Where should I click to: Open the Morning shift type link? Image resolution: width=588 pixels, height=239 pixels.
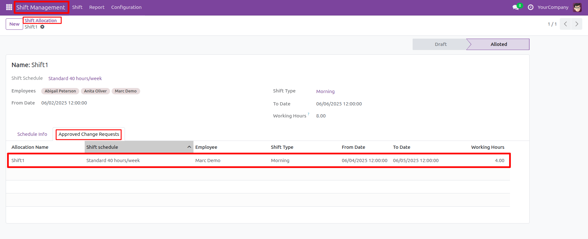coord(325,91)
